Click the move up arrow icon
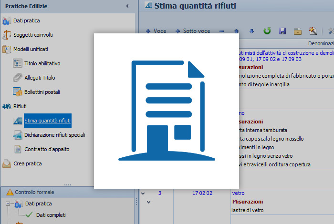The image size is (334, 224). click(237, 31)
